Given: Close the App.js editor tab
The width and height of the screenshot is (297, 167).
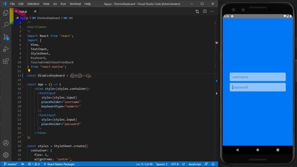Looking at the screenshot, I should tap(35, 11).
